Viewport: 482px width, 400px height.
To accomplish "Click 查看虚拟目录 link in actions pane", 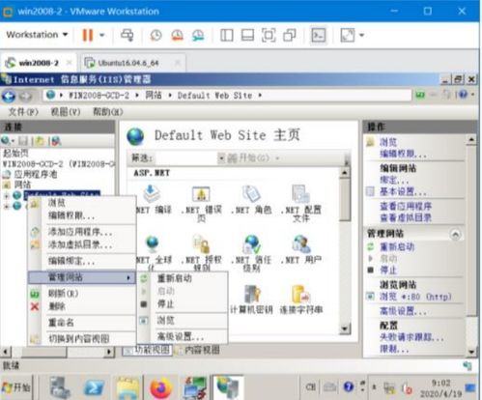I will (x=406, y=217).
